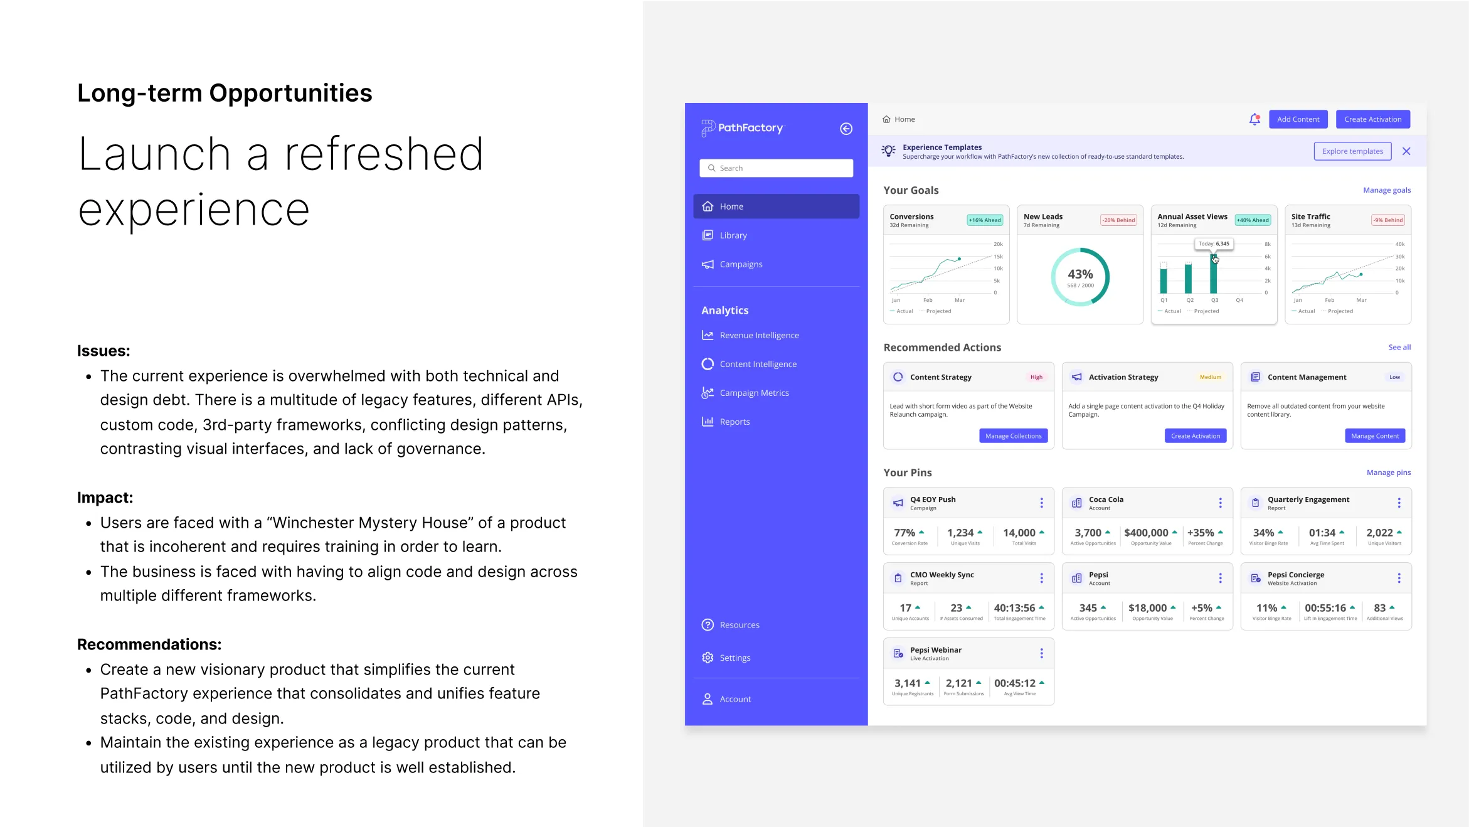Image resolution: width=1469 pixels, height=827 pixels.
Task: Click the bell notification icon
Action: point(1255,119)
